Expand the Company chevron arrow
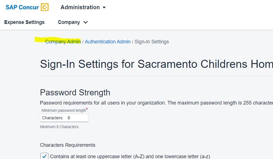 86,22
